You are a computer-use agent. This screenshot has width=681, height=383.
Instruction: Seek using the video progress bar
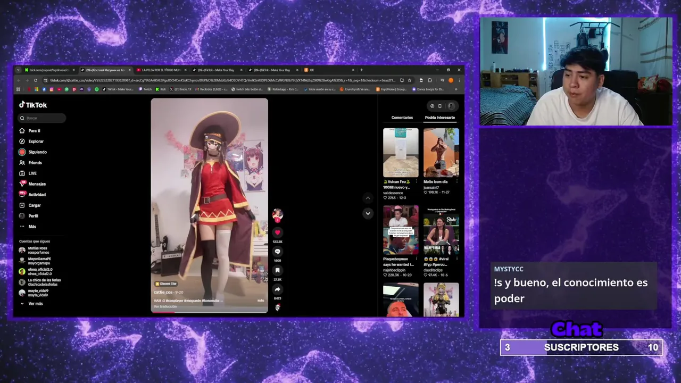coord(210,313)
